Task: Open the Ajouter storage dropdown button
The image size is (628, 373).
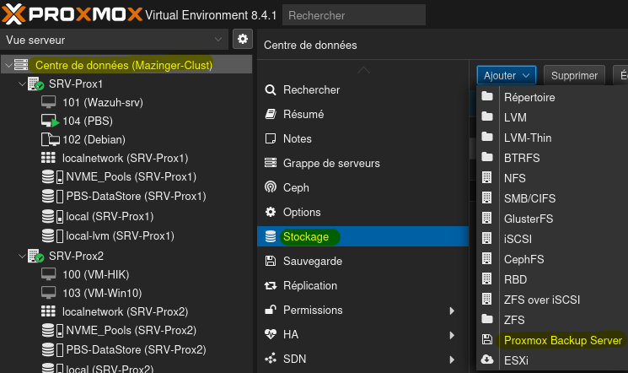Action: pyautogui.click(x=506, y=75)
